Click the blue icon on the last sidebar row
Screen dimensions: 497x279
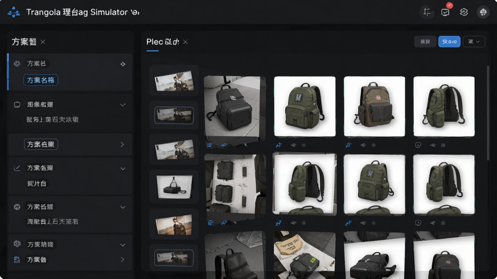pyautogui.click(x=17, y=260)
